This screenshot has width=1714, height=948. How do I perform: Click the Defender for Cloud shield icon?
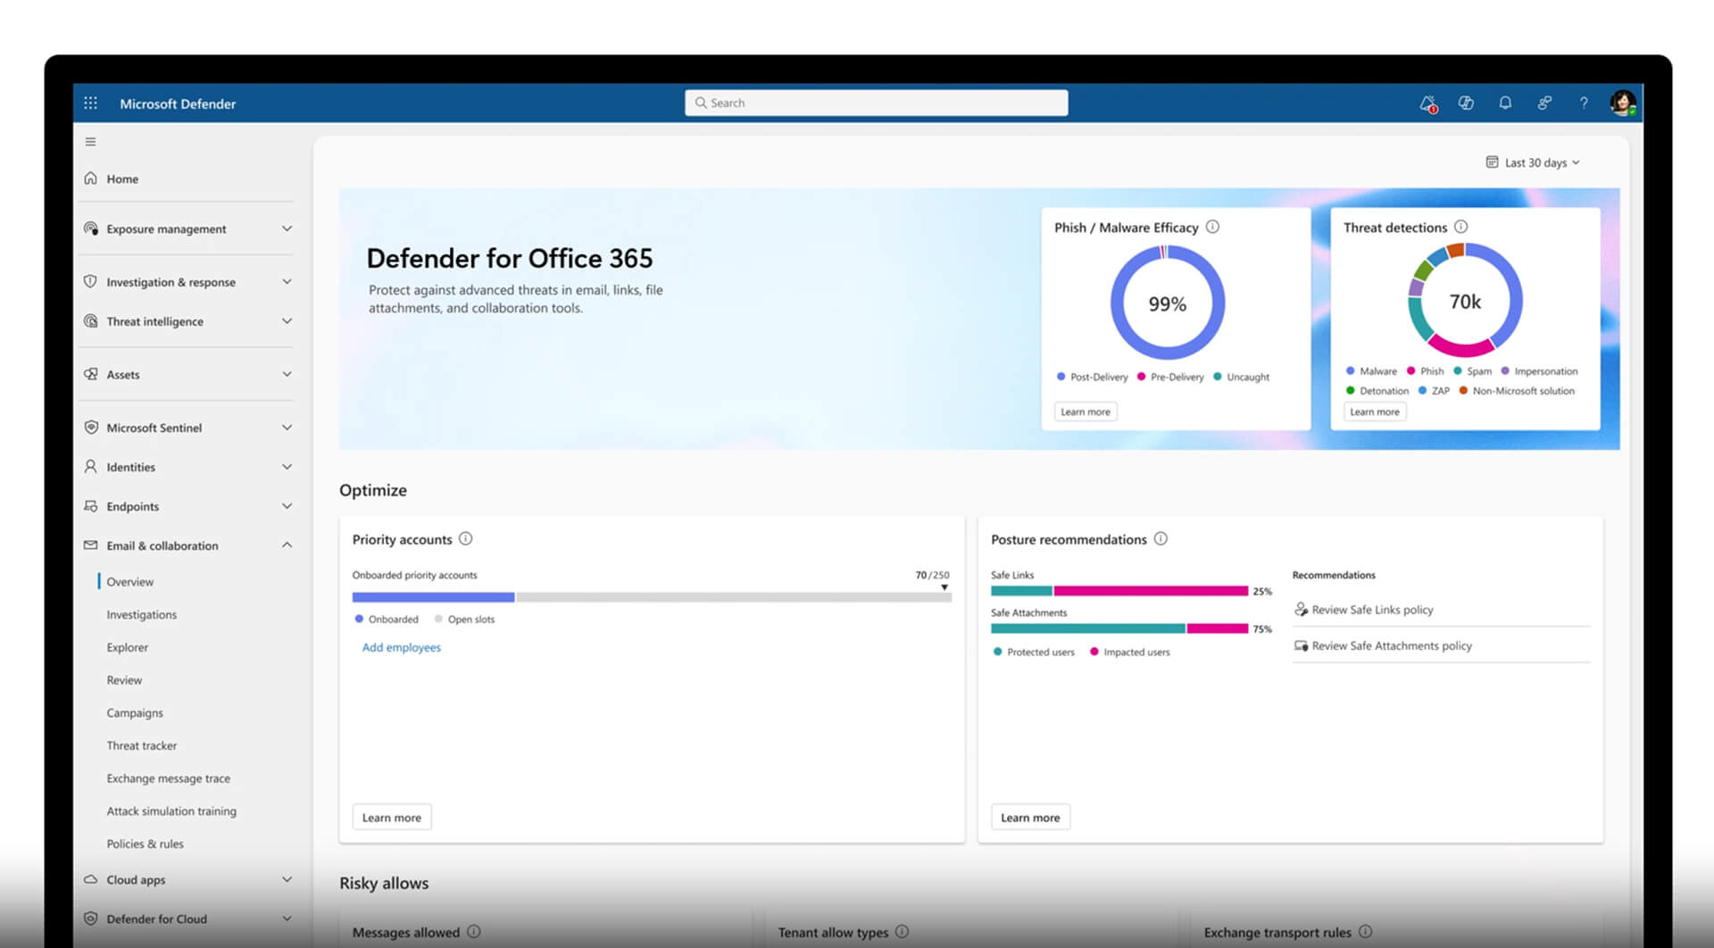point(90,918)
